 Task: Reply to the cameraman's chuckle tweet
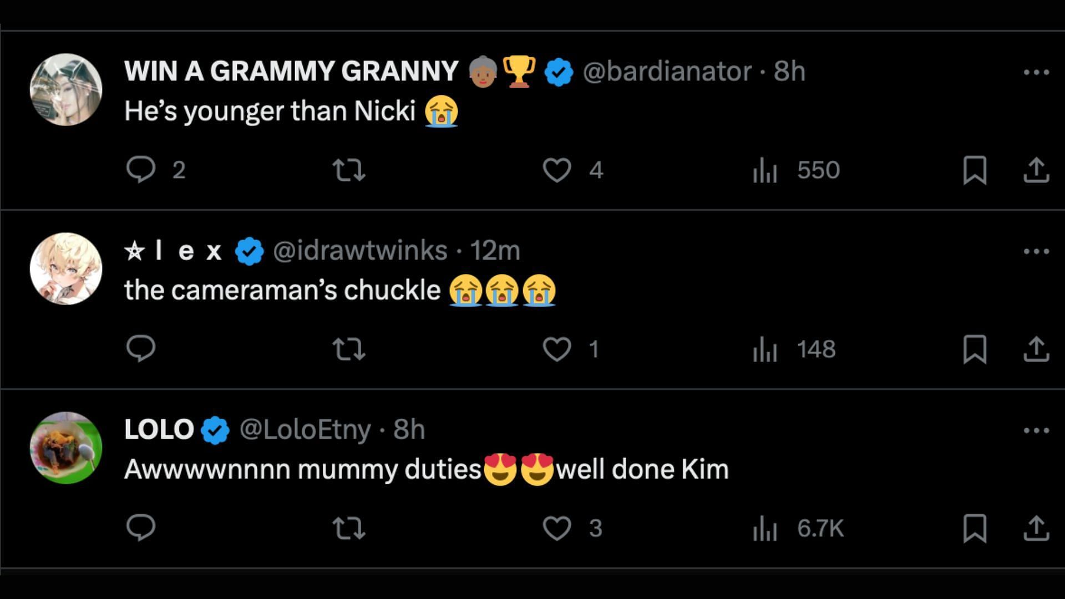[x=141, y=349]
